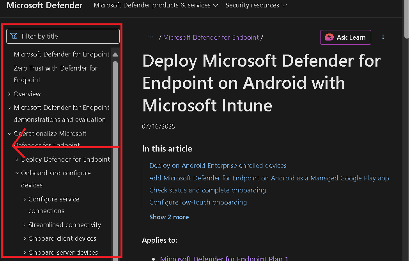Screen dimensions: 409x261
Task: Expand the Deploy Defender for Endpoint chevron
Action: click(17, 159)
